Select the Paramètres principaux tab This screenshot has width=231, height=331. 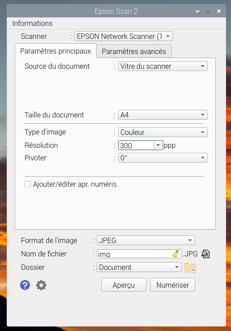(x=56, y=51)
